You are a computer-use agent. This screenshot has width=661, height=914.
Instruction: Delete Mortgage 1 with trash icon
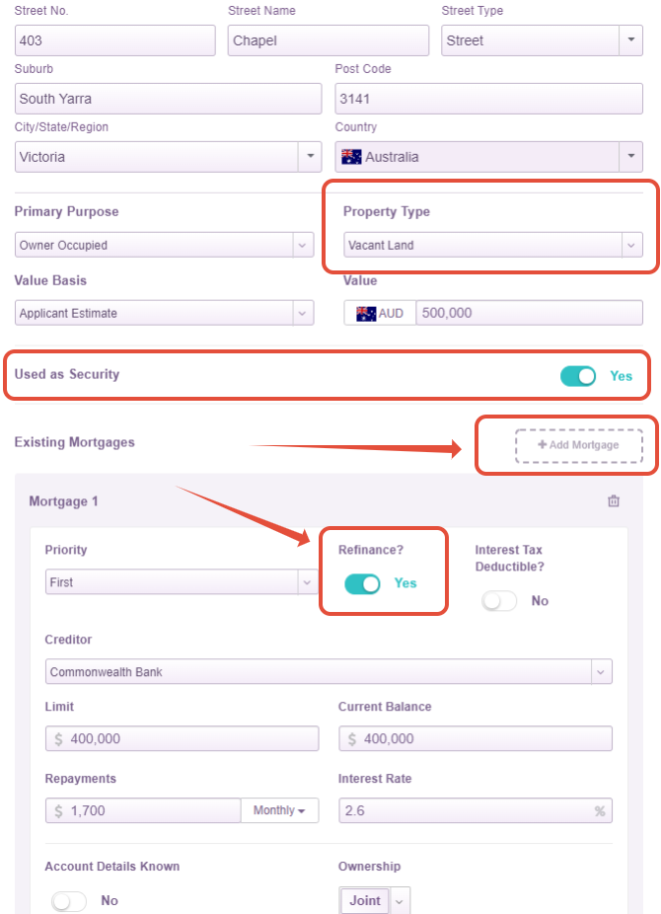pos(614,501)
